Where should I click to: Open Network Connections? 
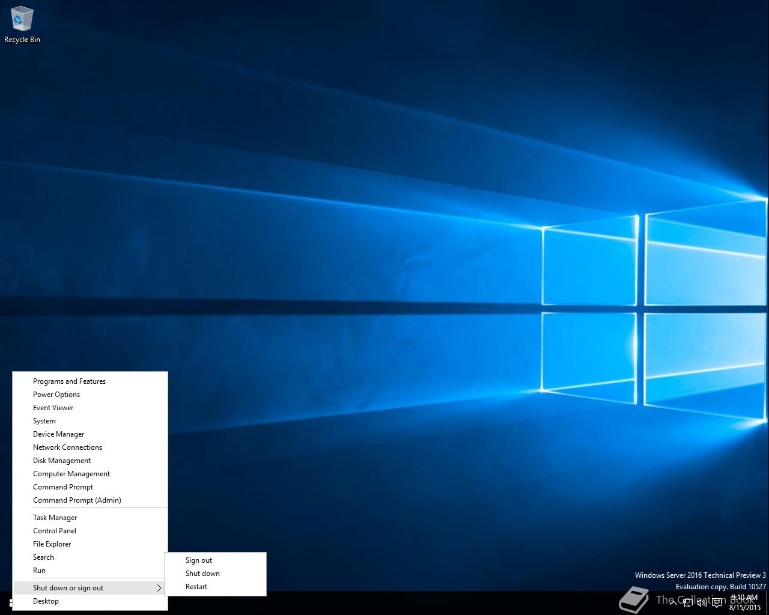tap(90, 447)
